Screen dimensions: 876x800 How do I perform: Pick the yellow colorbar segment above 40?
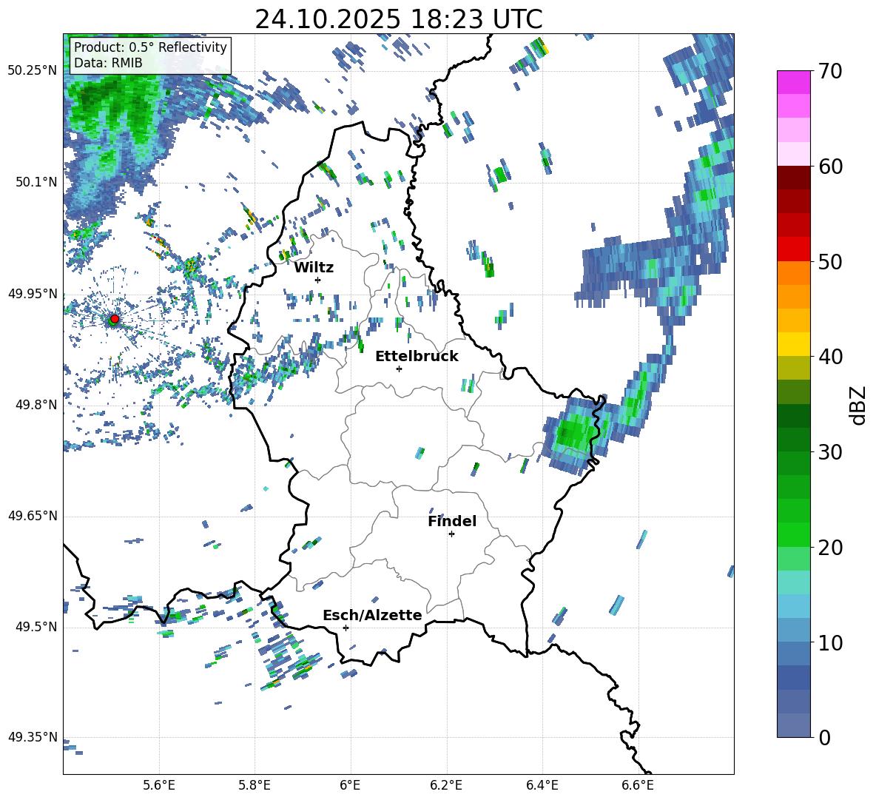(x=793, y=344)
